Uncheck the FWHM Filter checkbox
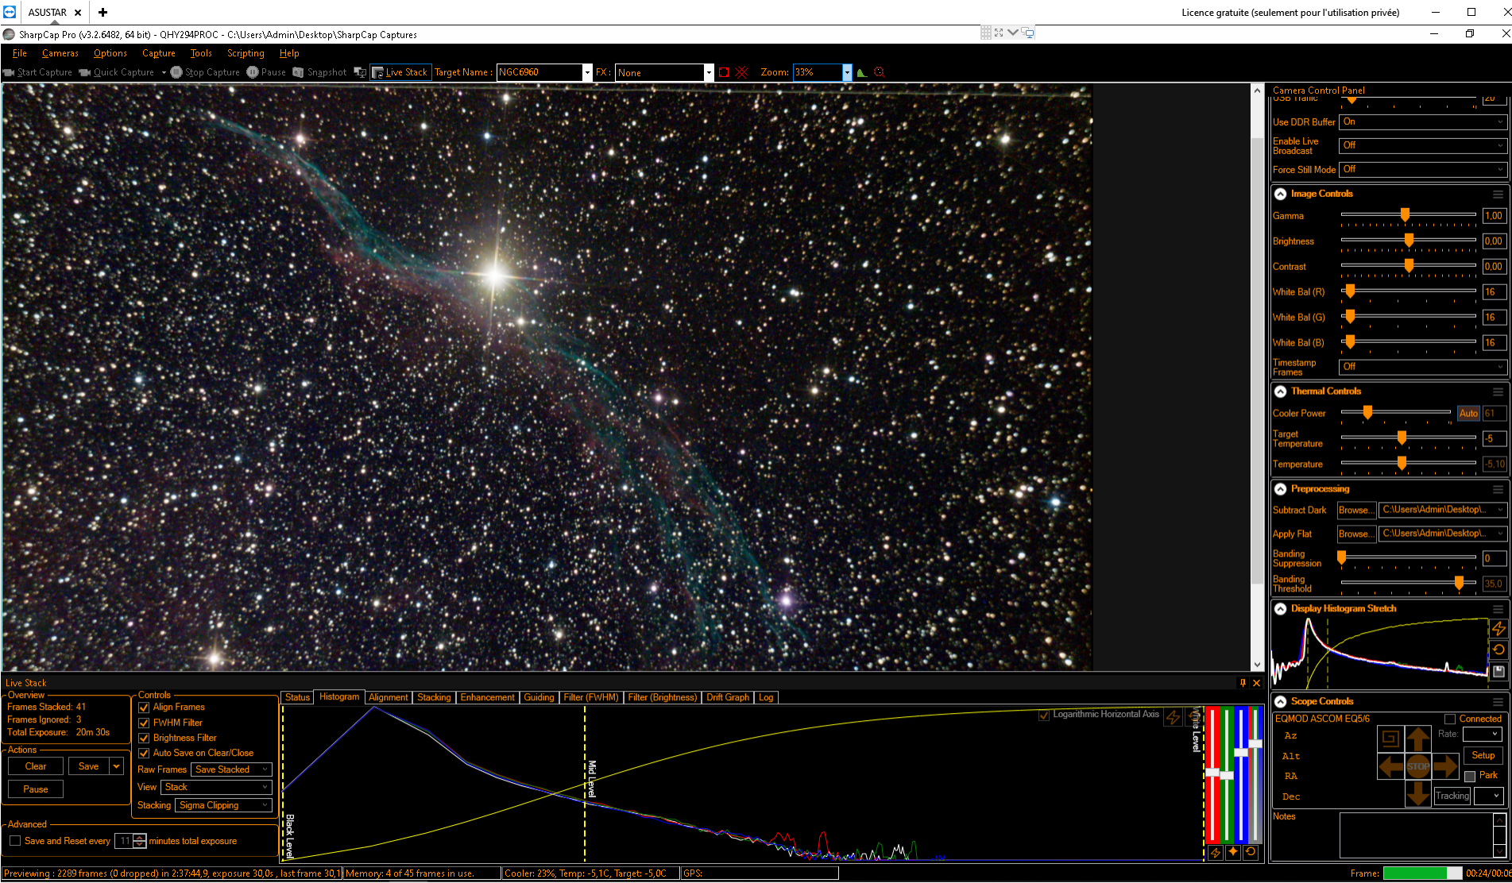1512x883 pixels. tap(144, 723)
